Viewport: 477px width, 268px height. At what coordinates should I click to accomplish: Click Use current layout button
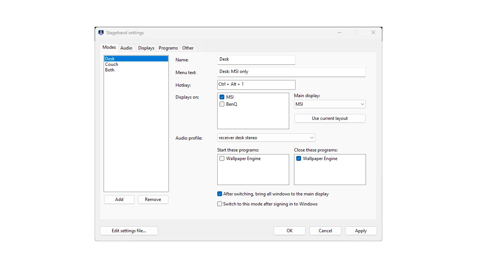point(330,118)
